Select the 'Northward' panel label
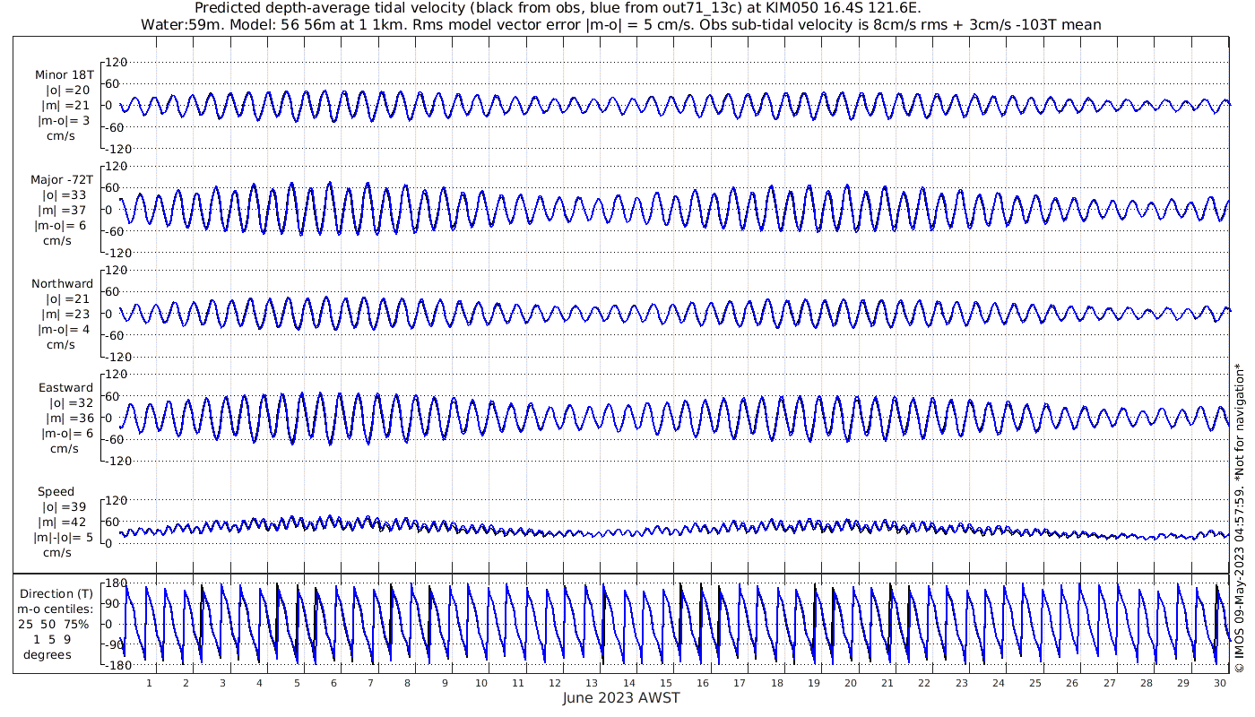The image size is (1255, 717). coord(62,283)
